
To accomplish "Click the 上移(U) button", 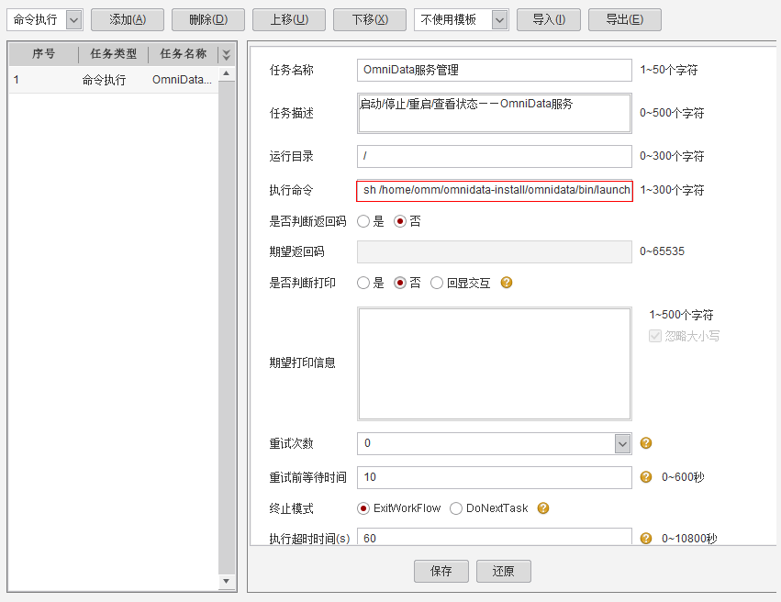I will pos(289,20).
